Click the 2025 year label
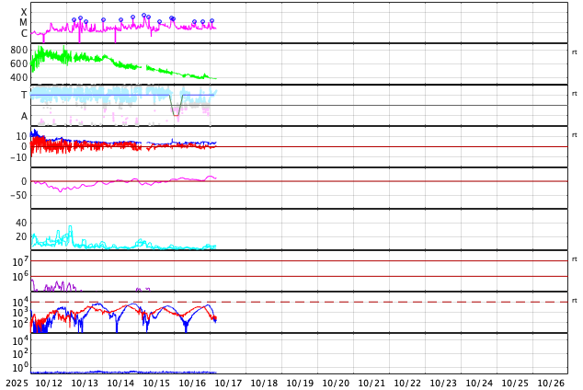Image resolution: width=583 pixels, height=390 pixels. 17,383
